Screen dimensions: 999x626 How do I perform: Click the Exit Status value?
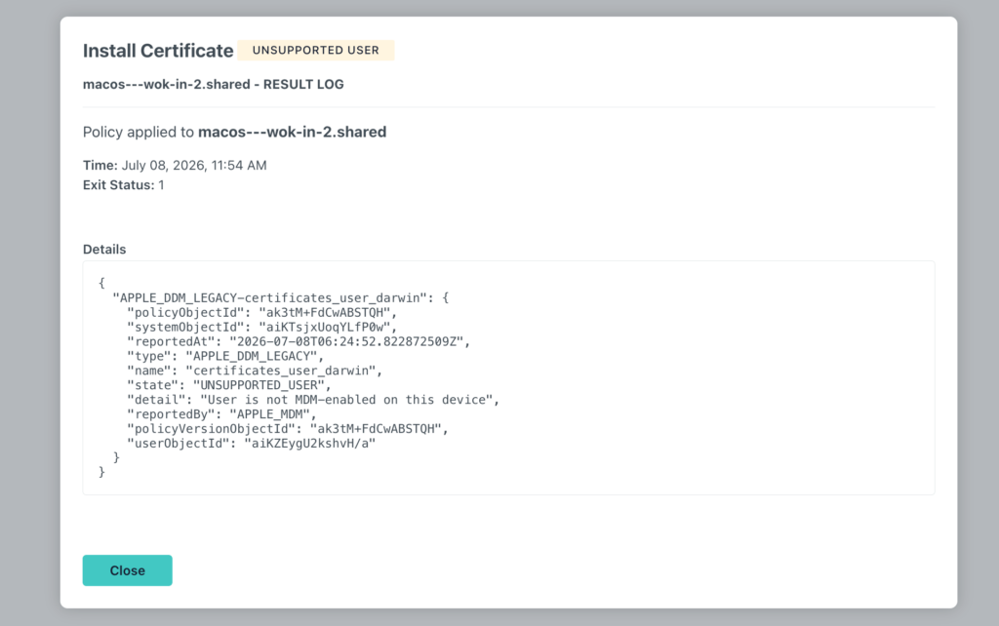click(161, 184)
